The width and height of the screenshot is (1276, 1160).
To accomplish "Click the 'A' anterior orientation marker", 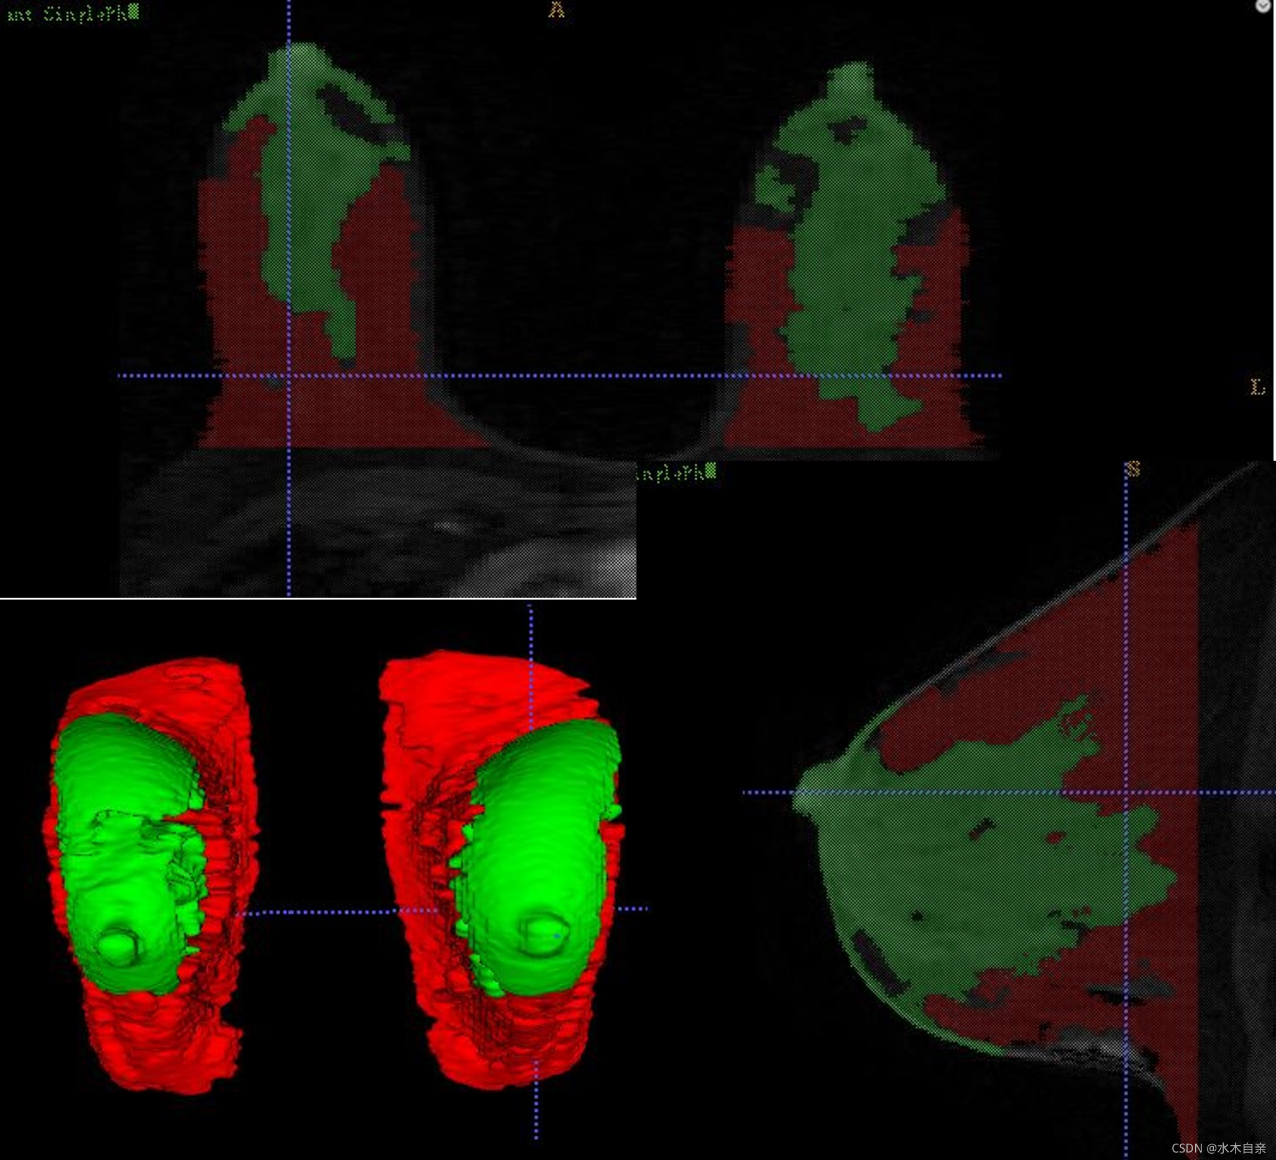I will pos(556,9).
